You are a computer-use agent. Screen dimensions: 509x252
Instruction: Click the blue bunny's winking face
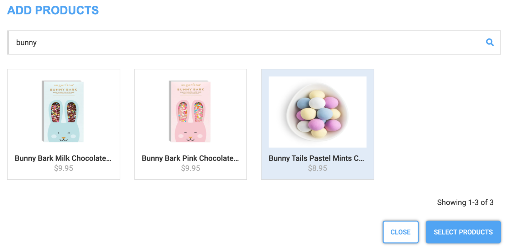click(x=63, y=136)
